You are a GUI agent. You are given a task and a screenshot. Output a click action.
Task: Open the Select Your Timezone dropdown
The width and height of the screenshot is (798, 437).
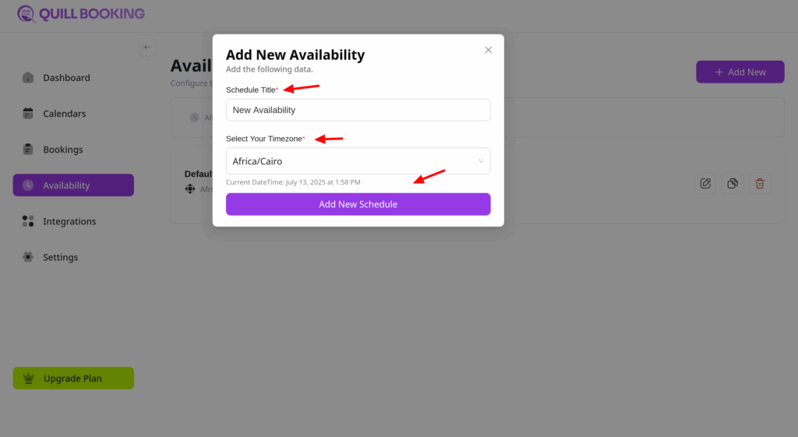[x=358, y=161]
